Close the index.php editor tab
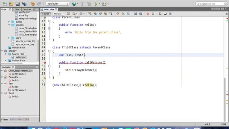This screenshot has height=129, width=229. tap(56, 9)
